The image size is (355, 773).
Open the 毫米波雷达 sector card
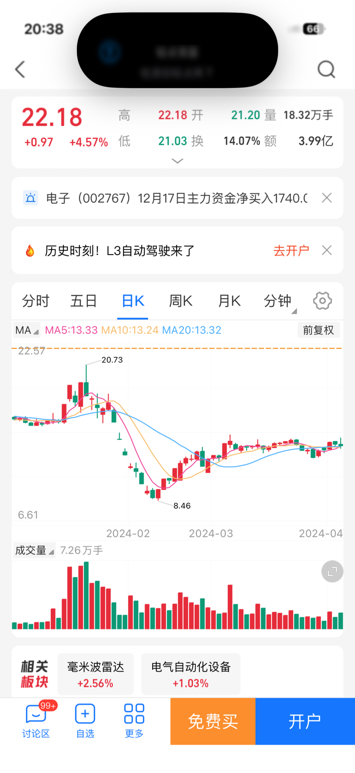pyautogui.click(x=96, y=674)
